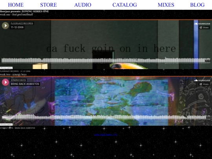The image size is (212, 159).
Task: Open SoundCloud logo on Bring Back Asbestos player
Action: point(202,80)
